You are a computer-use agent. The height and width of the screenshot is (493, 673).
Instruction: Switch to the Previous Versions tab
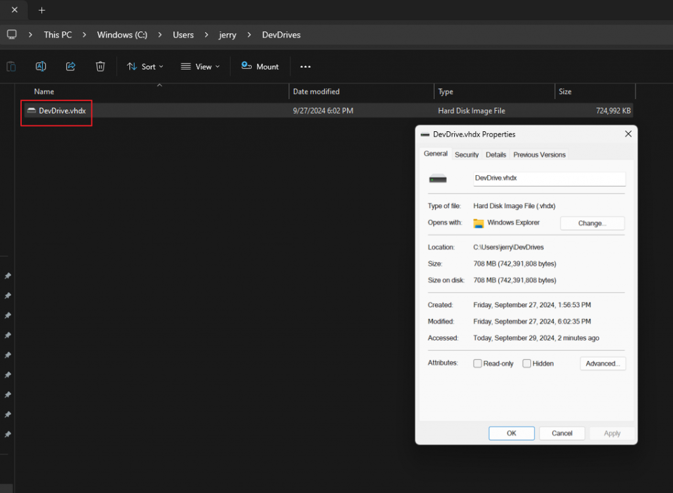point(540,154)
